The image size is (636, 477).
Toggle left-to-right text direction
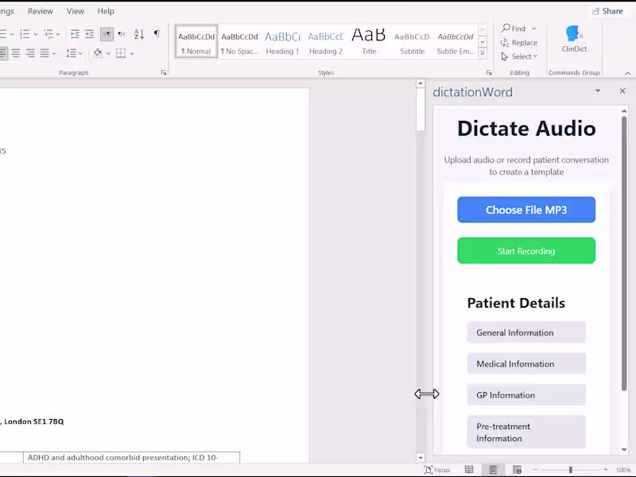coord(107,34)
